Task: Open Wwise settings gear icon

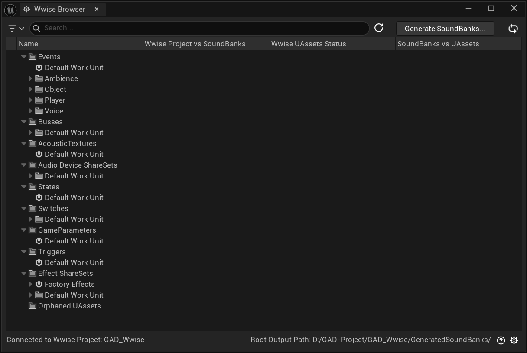Action: (x=514, y=340)
